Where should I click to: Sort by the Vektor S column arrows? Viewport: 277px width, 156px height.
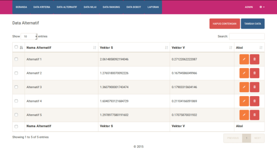tap(166, 48)
